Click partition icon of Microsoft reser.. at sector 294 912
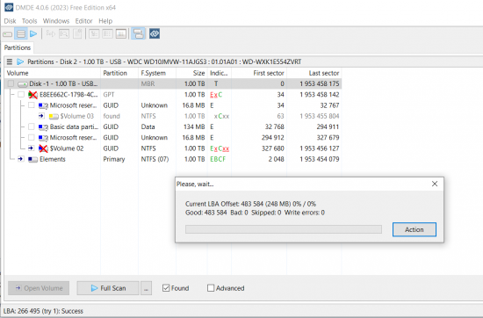 pos(43,138)
